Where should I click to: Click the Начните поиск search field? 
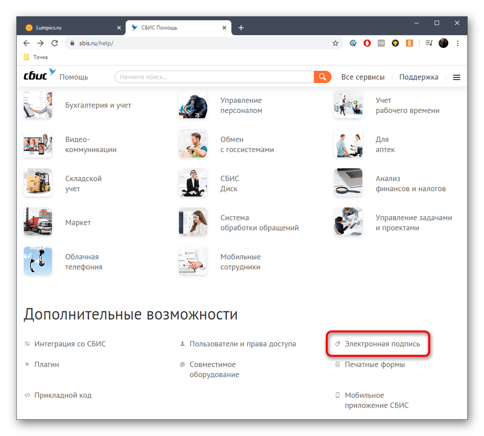tap(214, 77)
